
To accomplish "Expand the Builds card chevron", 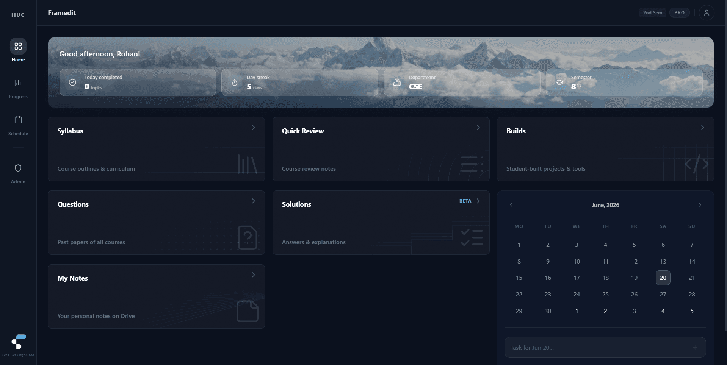I will click(703, 128).
